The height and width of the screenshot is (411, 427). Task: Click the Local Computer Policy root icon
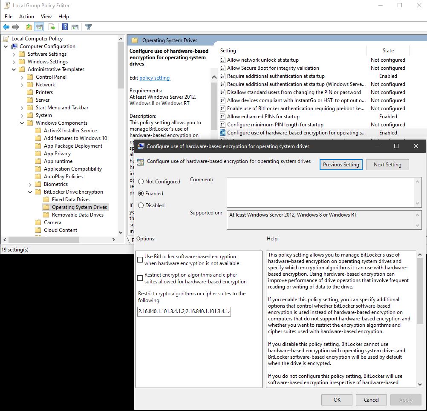point(6,39)
